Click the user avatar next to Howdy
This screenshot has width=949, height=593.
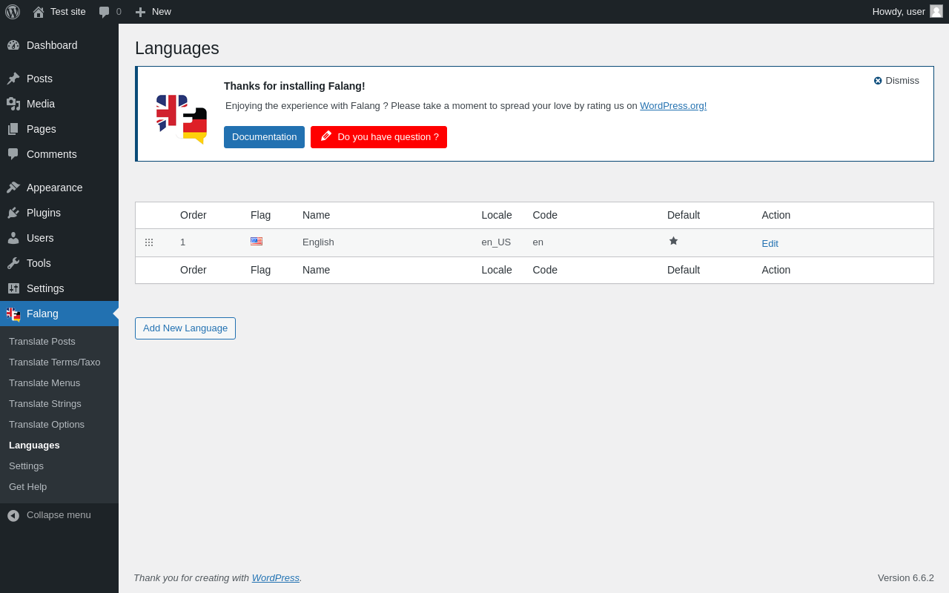pyautogui.click(x=936, y=11)
